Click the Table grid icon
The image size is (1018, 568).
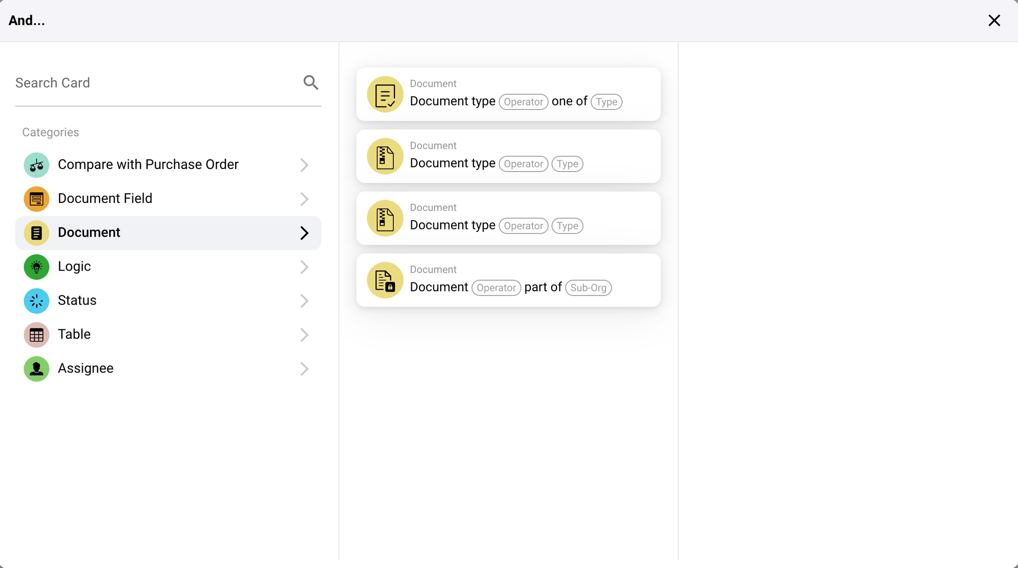coord(36,335)
